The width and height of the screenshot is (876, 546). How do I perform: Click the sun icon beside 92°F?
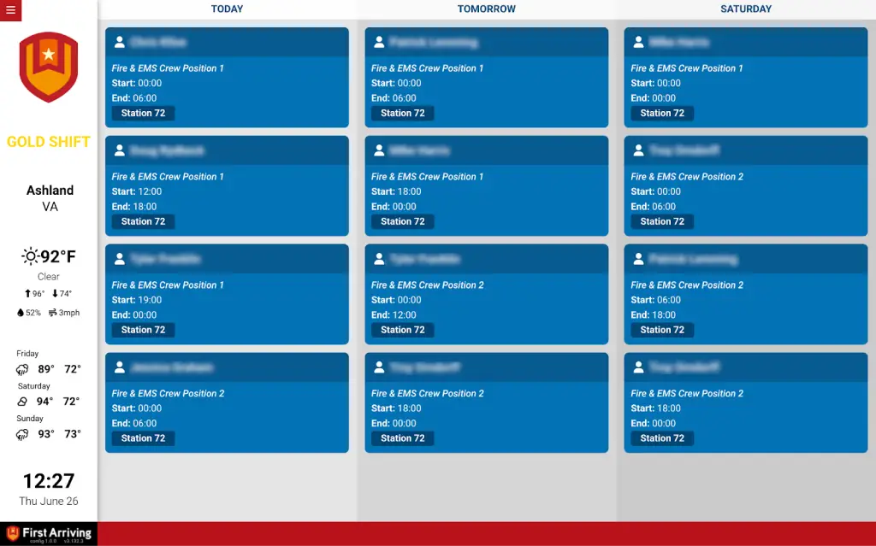tap(31, 256)
